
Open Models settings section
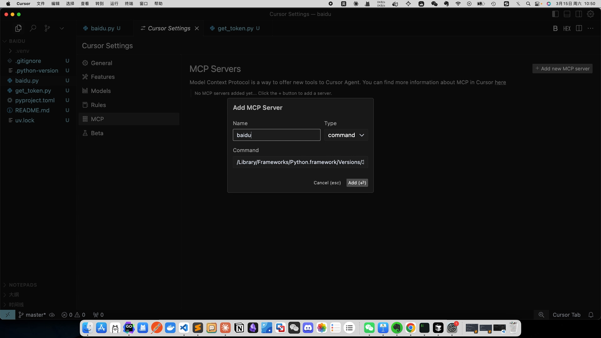tap(129, 91)
